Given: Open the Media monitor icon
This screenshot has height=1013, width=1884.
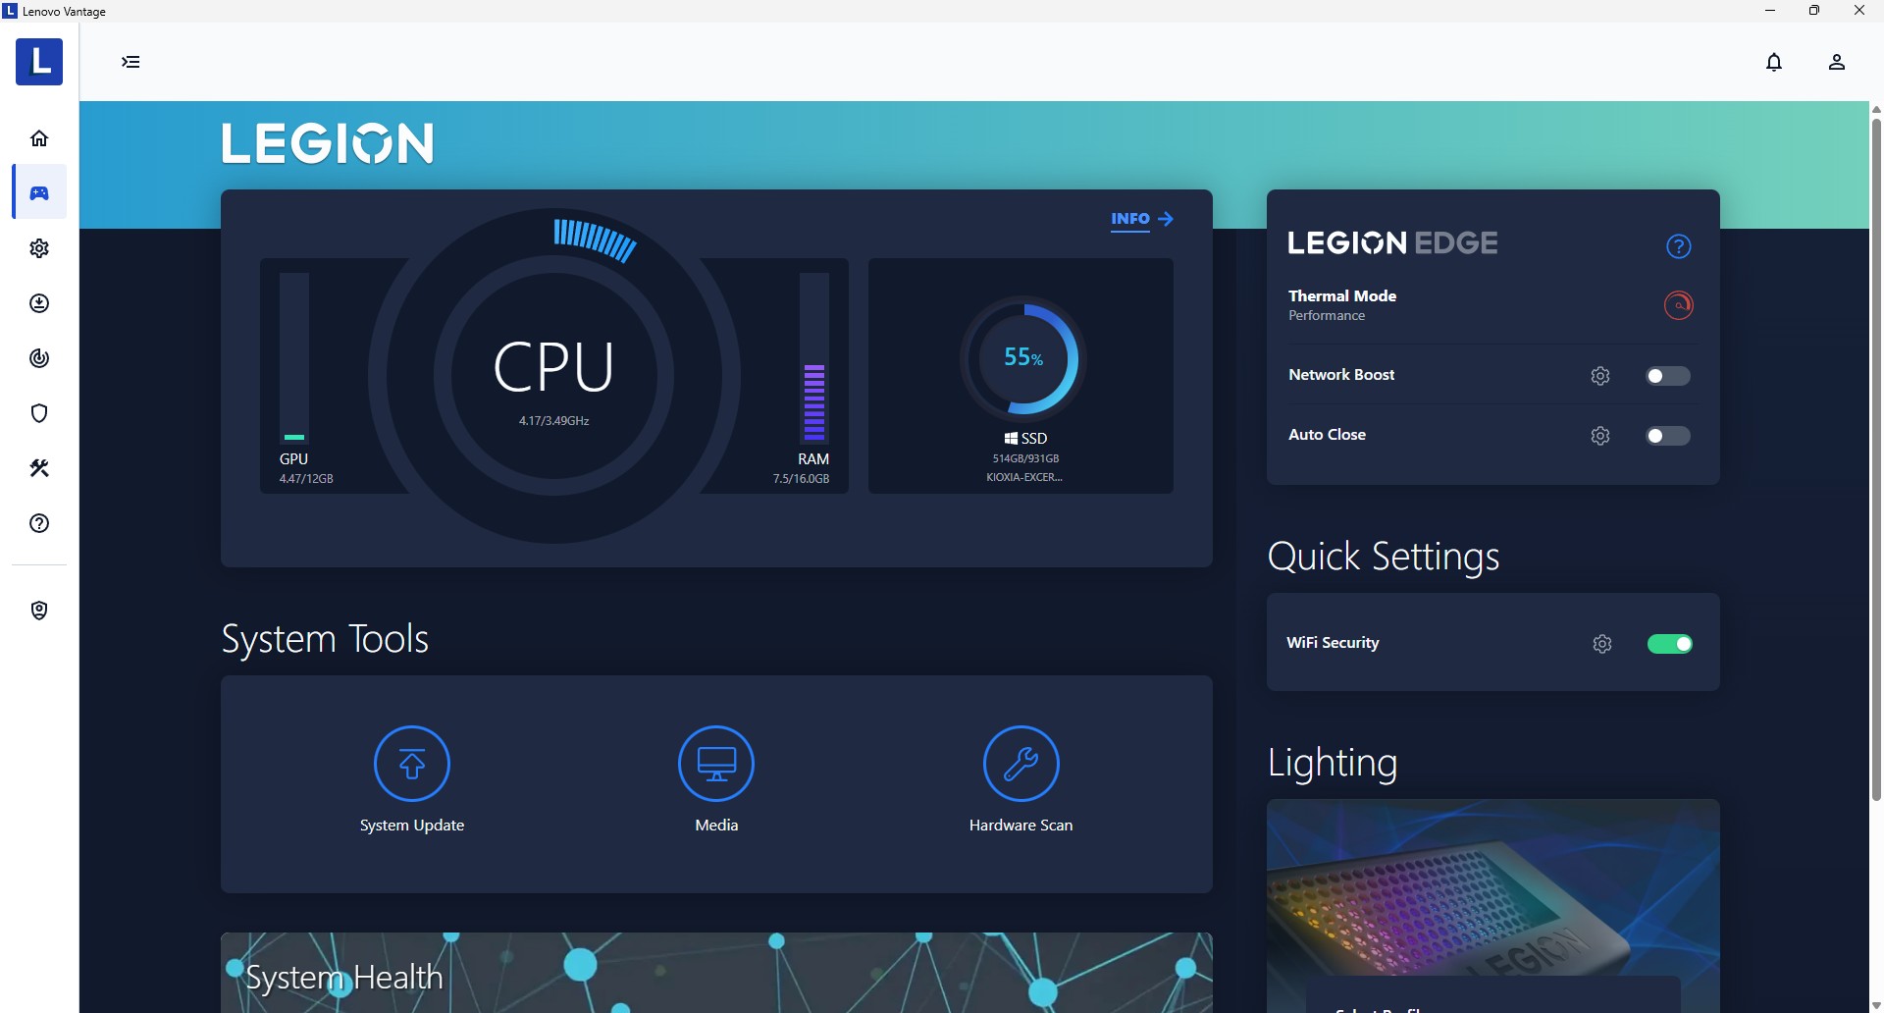Looking at the screenshot, I should coord(716,764).
